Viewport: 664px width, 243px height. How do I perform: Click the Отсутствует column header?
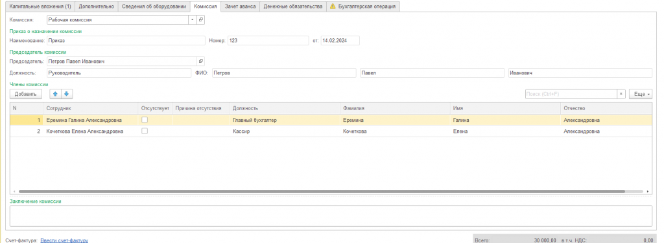pyautogui.click(x=155, y=108)
